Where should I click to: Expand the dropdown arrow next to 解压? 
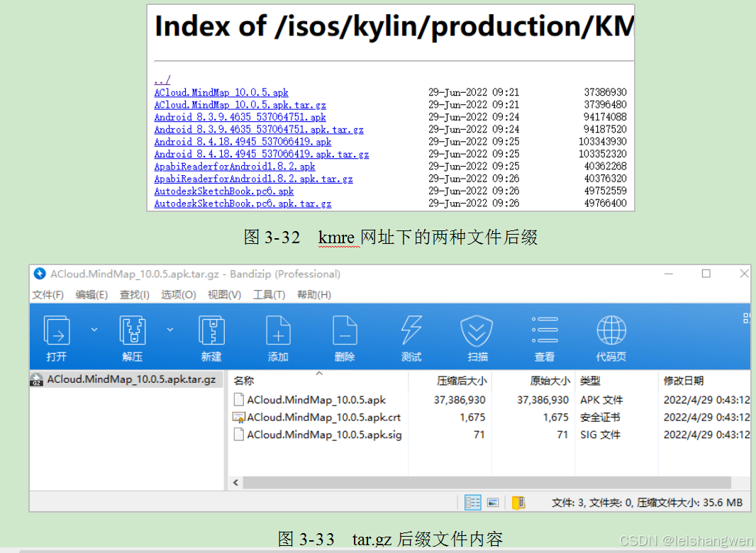click(x=170, y=330)
